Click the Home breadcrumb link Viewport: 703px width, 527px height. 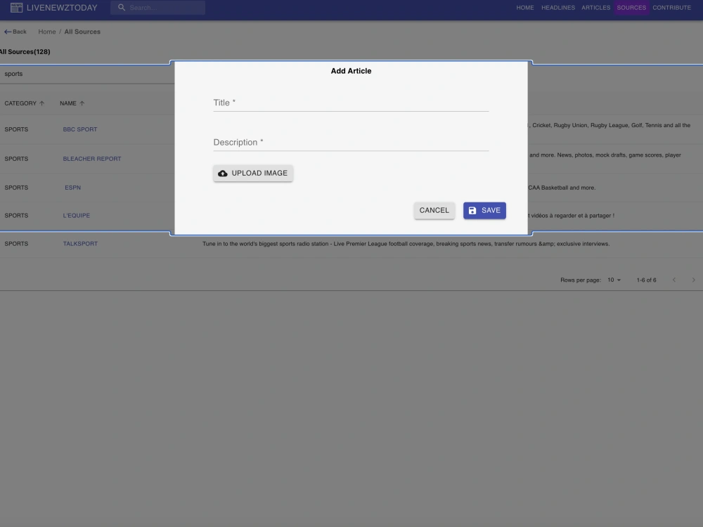pyautogui.click(x=47, y=32)
